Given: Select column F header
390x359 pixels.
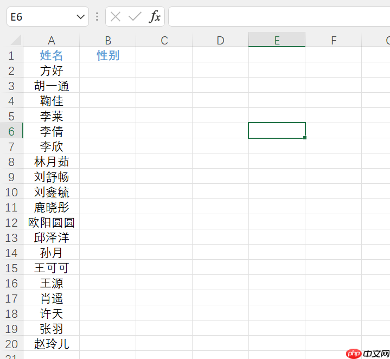Looking at the screenshot, I should pyautogui.click(x=333, y=40).
